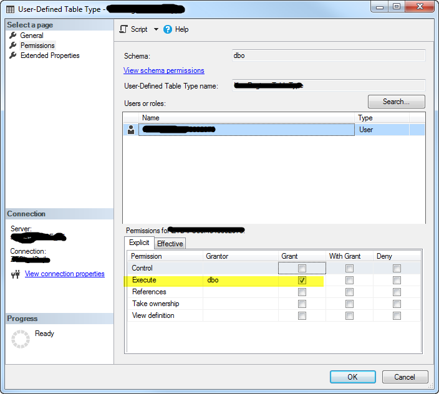This screenshot has height=394, width=439.
Task: Select the Execute permission row label
Action: [144, 280]
